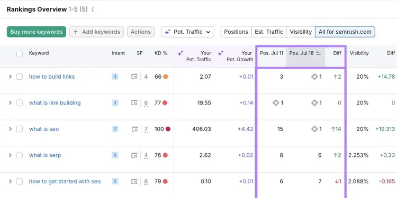Click the SF count 4 for 'how to build links'
Image resolution: width=397 pixels, height=198 pixels.
coord(146,77)
